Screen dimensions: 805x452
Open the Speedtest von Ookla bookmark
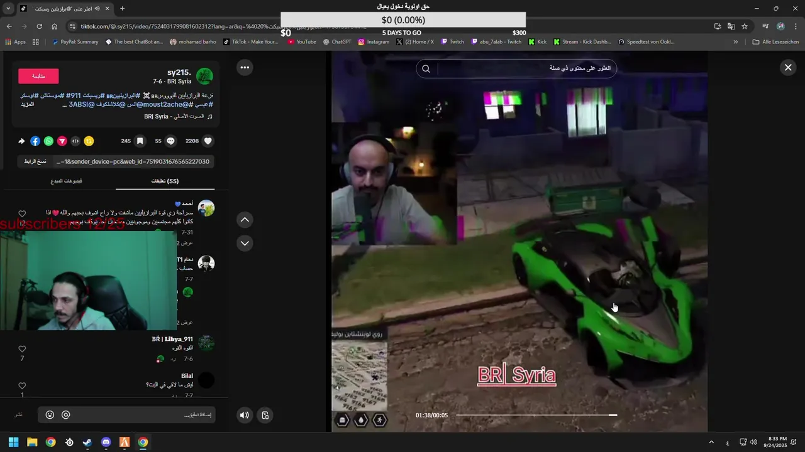647,42
